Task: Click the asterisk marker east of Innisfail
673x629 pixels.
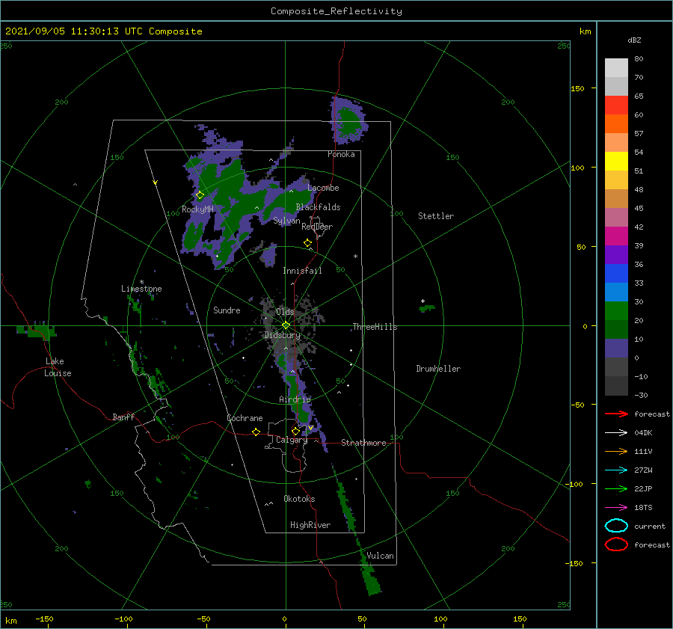Action: click(355, 257)
